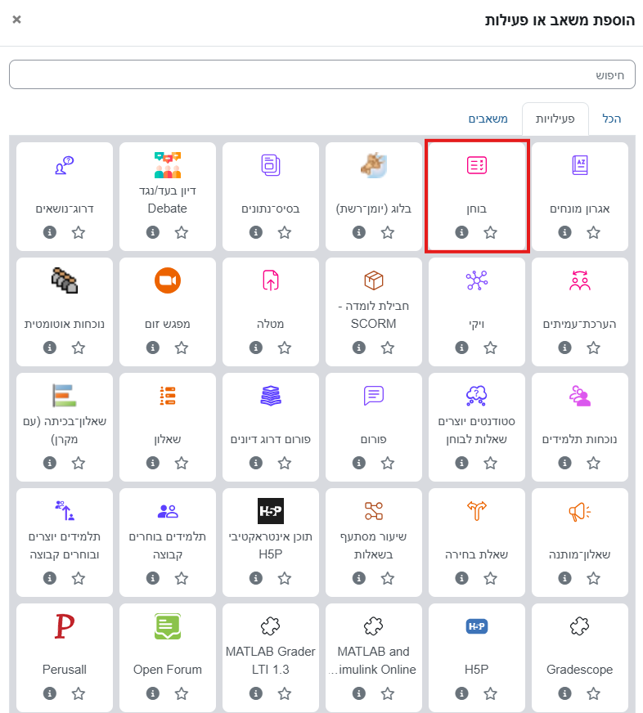Star the Quiz (בוחן) activity as favorite
This screenshot has height=713, width=643.
click(491, 232)
